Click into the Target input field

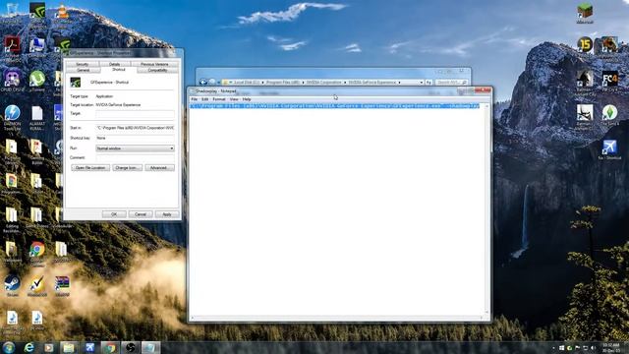(135, 114)
